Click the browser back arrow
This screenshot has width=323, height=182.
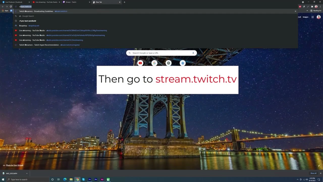[3, 7]
